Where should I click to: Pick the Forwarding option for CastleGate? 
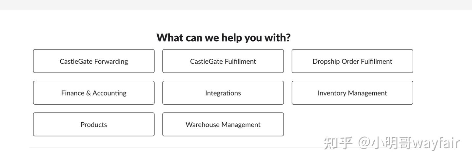click(x=94, y=61)
